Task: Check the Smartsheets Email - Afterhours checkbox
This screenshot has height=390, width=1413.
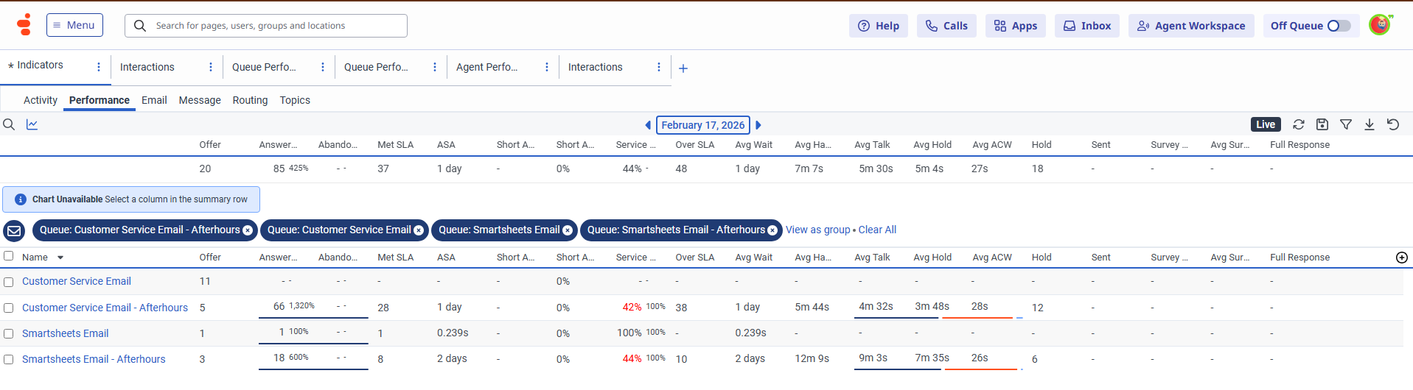Action: [x=9, y=360]
